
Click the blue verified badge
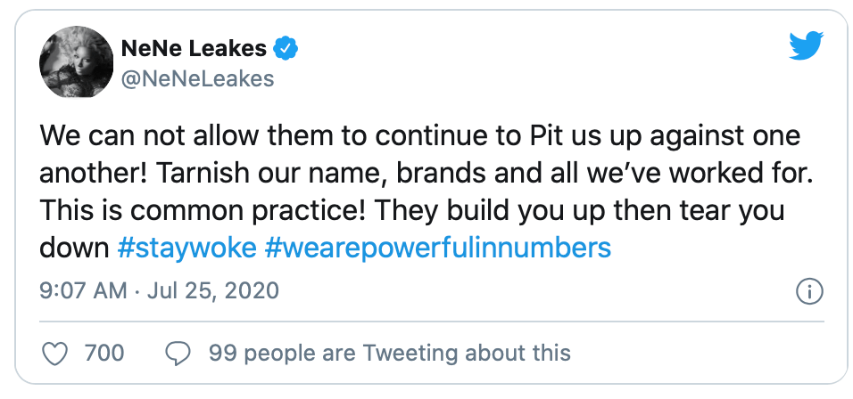pos(285,49)
